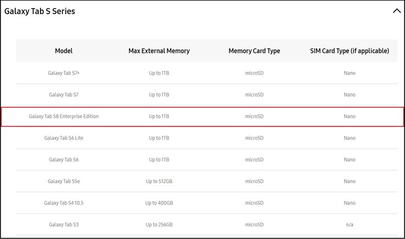Image resolution: width=405 pixels, height=239 pixels.
Task: Click the Max External Memory header
Action: pyautogui.click(x=159, y=51)
